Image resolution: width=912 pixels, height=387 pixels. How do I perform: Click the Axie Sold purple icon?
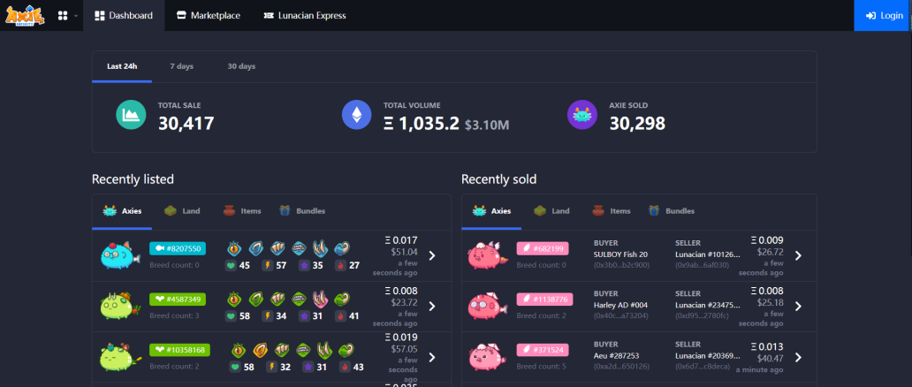point(582,115)
